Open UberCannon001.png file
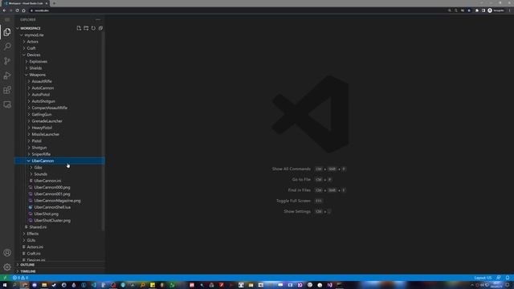The height and width of the screenshot is (289, 514). click(59, 194)
